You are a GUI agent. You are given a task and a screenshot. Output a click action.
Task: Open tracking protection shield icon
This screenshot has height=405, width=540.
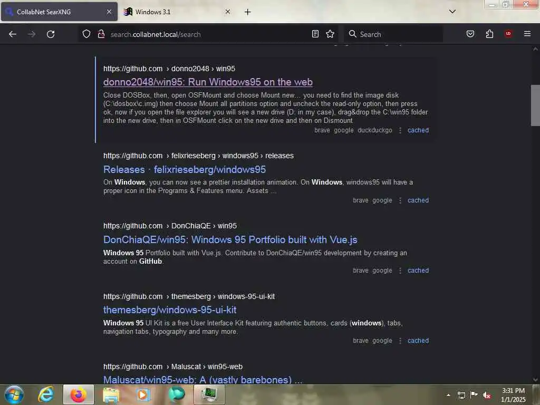[x=86, y=34]
